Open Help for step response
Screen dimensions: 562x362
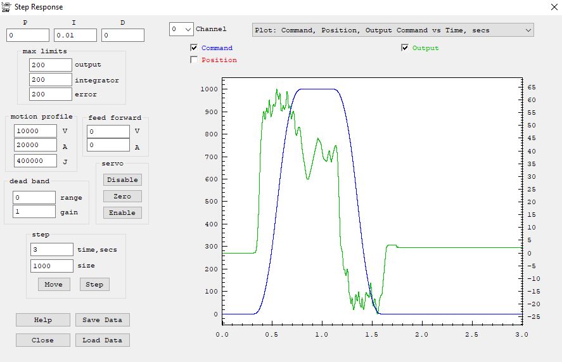pyautogui.click(x=43, y=320)
